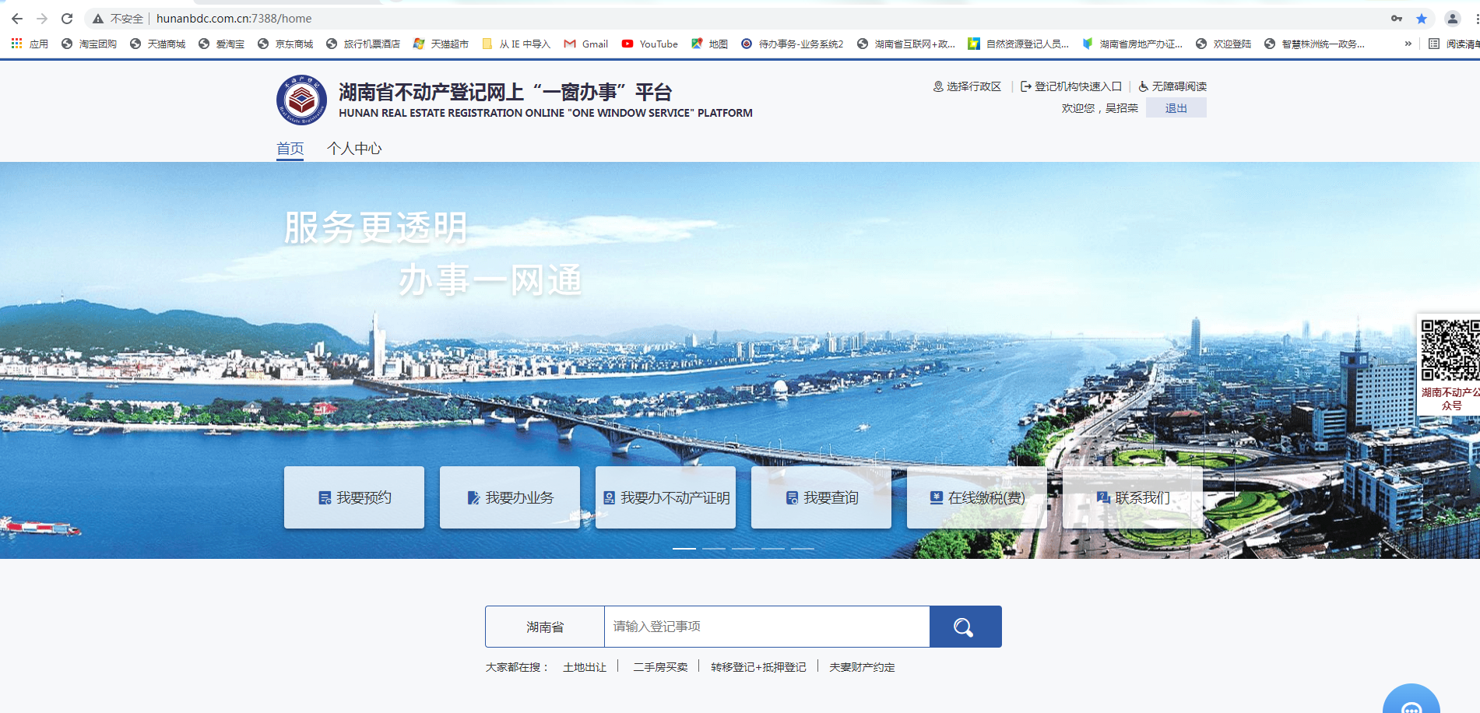Open the YouTube bookmark
1480x713 pixels.
(x=650, y=44)
